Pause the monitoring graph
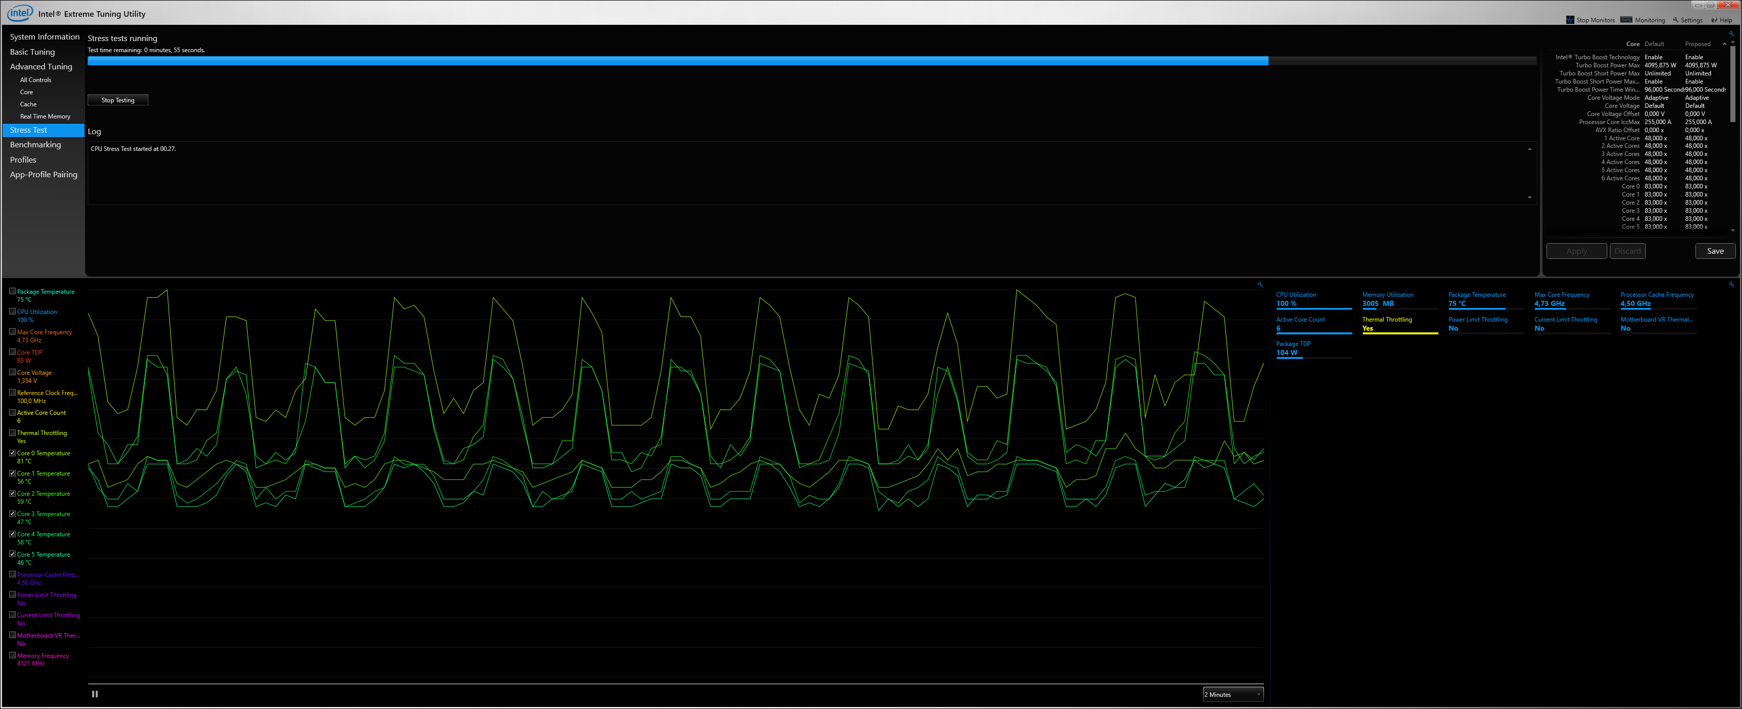 point(95,694)
